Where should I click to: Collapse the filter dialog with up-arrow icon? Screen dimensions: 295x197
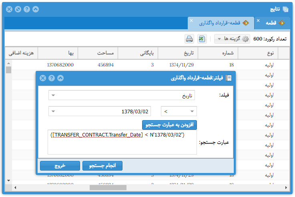click(x=60, y=78)
